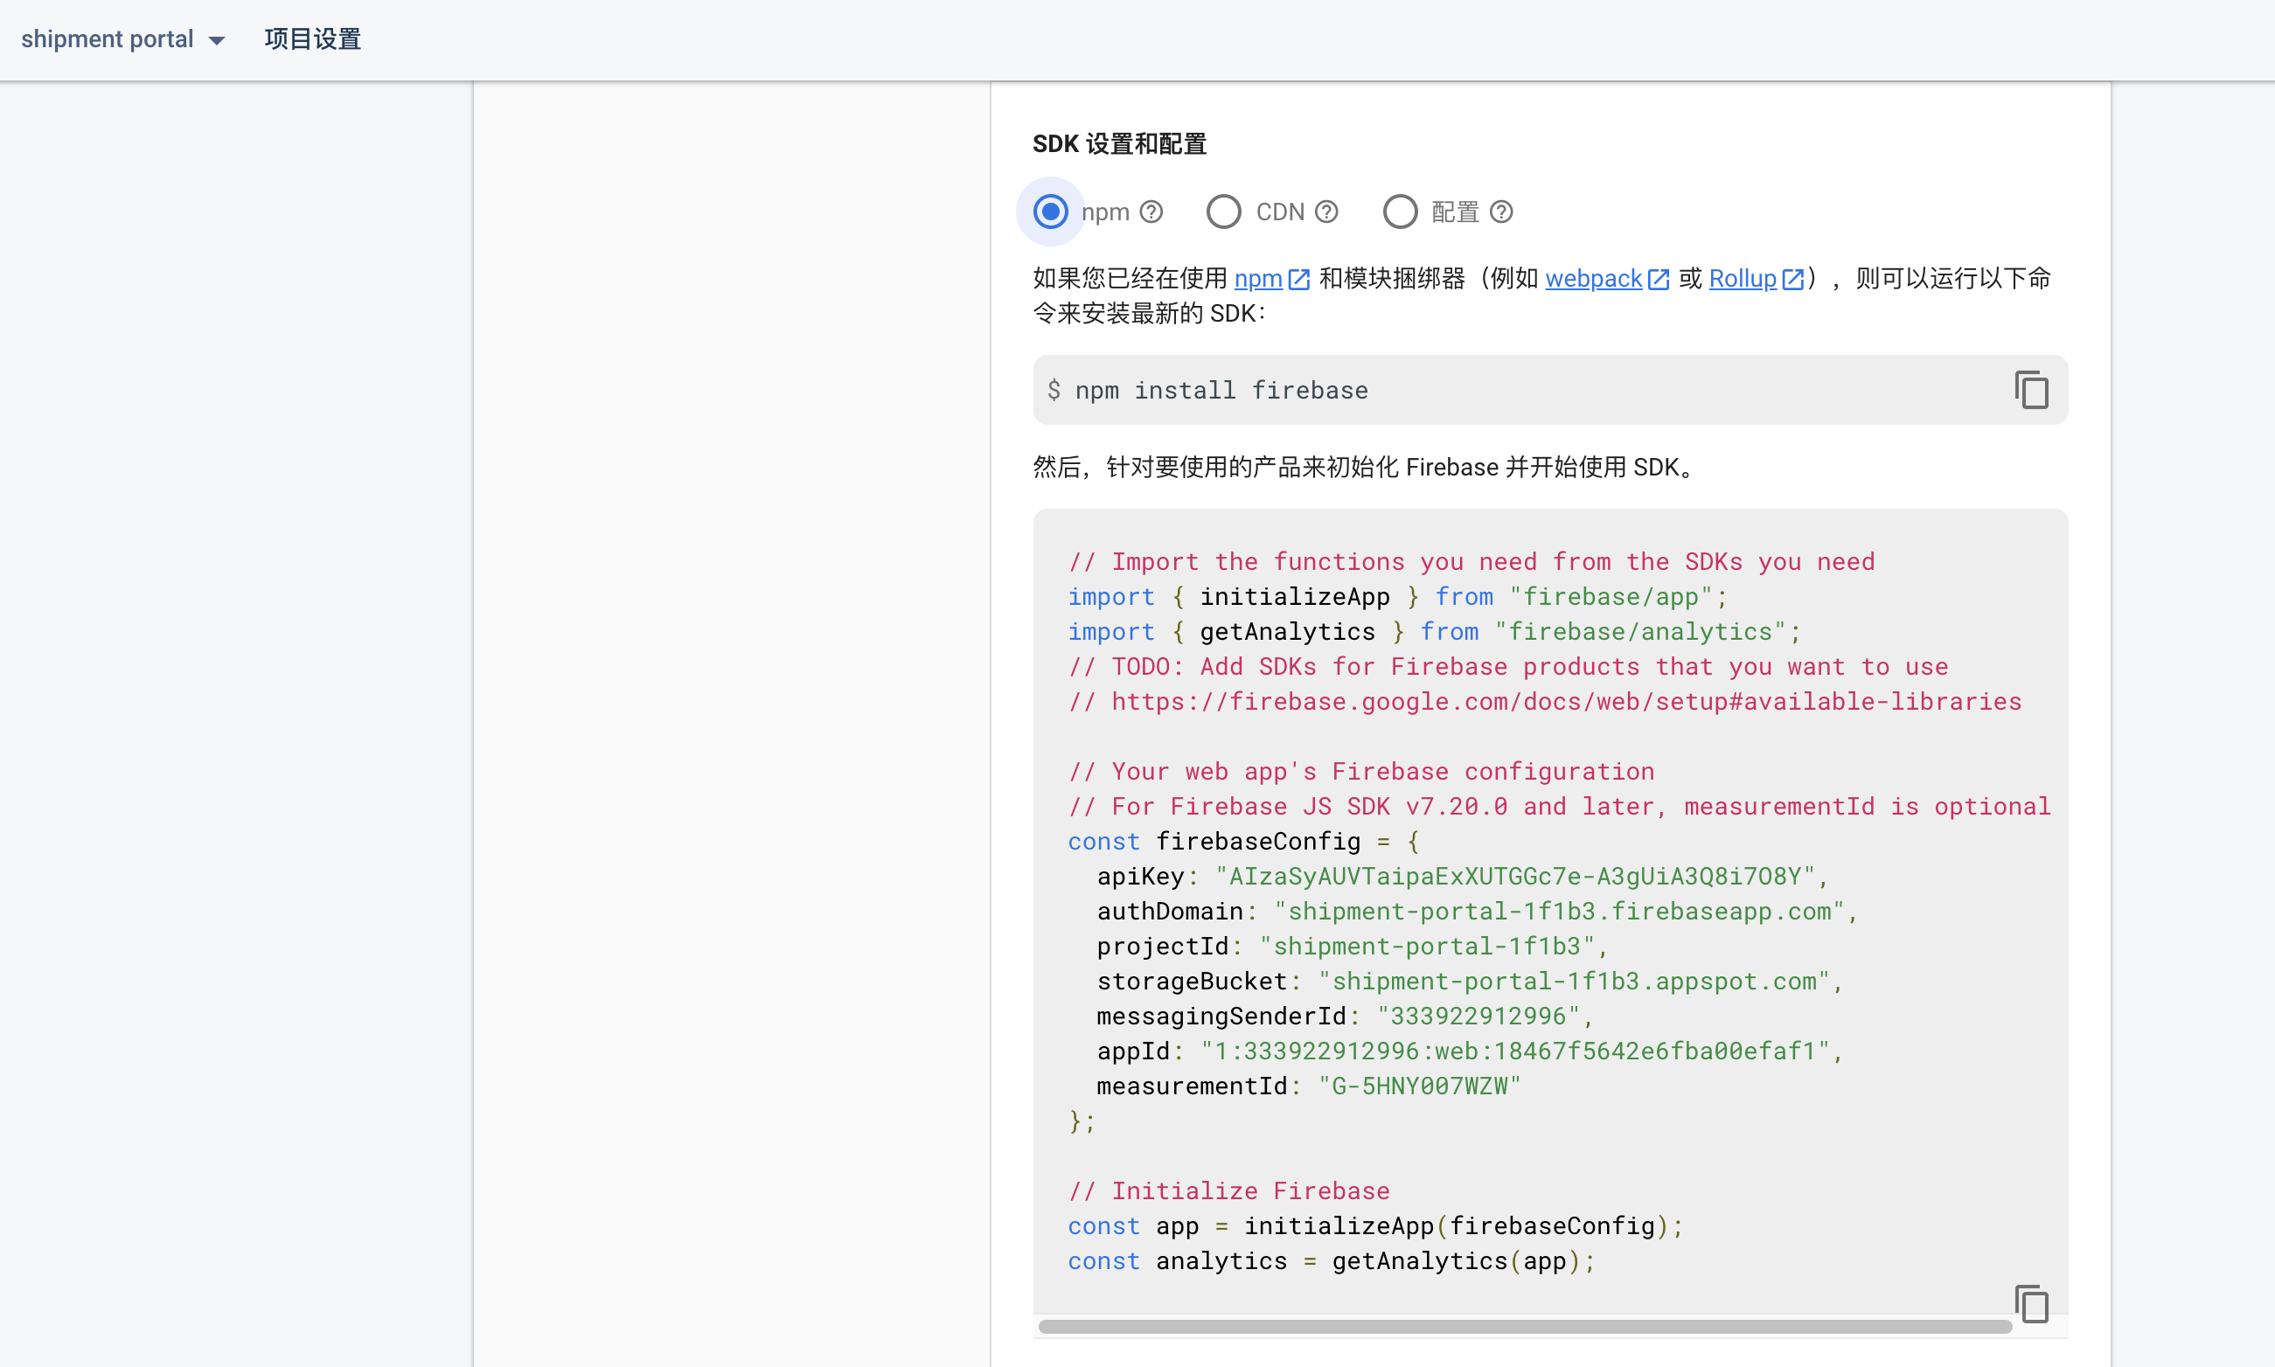Click external link icon beside npm link
Image resolution: width=2275 pixels, height=1367 pixels.
pyautogui.click(x=1299, y=279)
